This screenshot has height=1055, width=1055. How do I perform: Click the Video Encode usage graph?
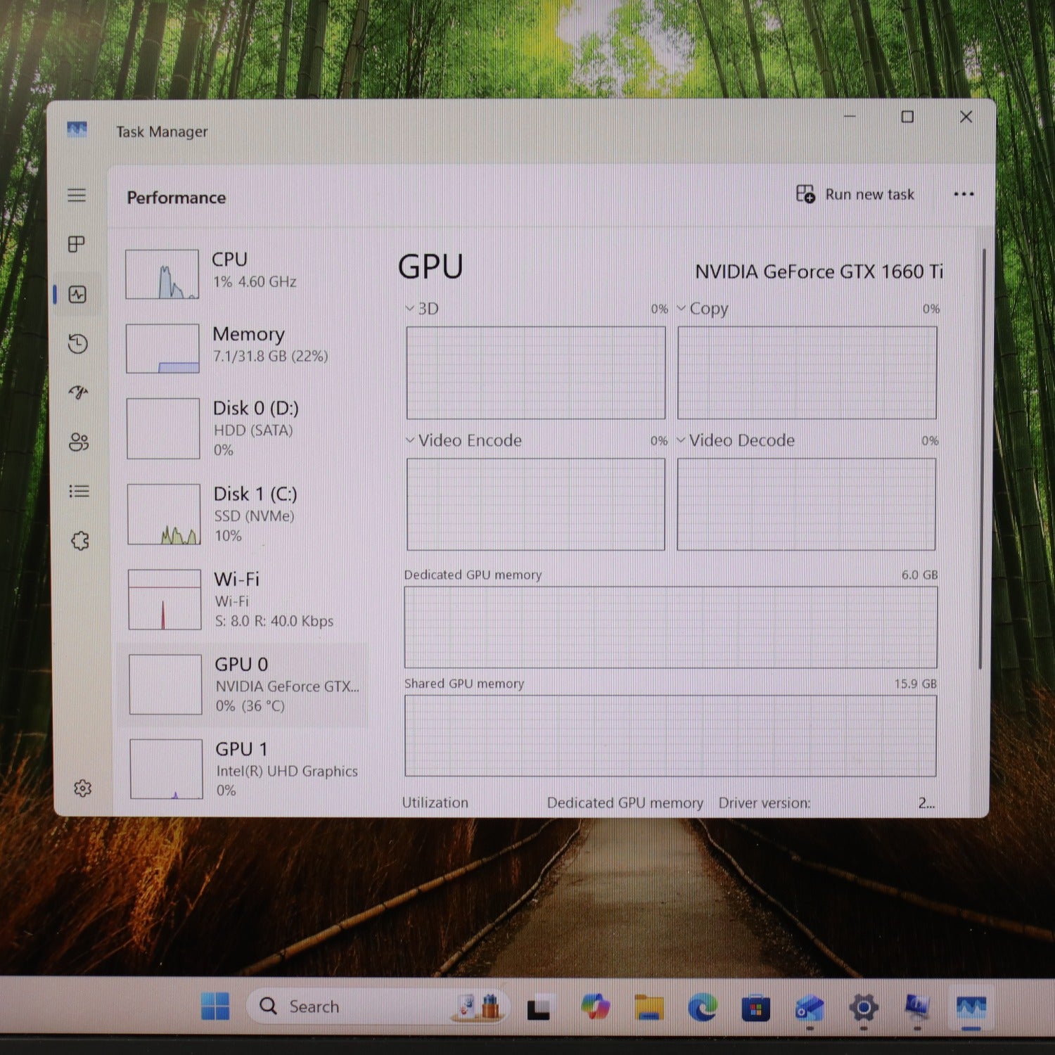point(535,504)
